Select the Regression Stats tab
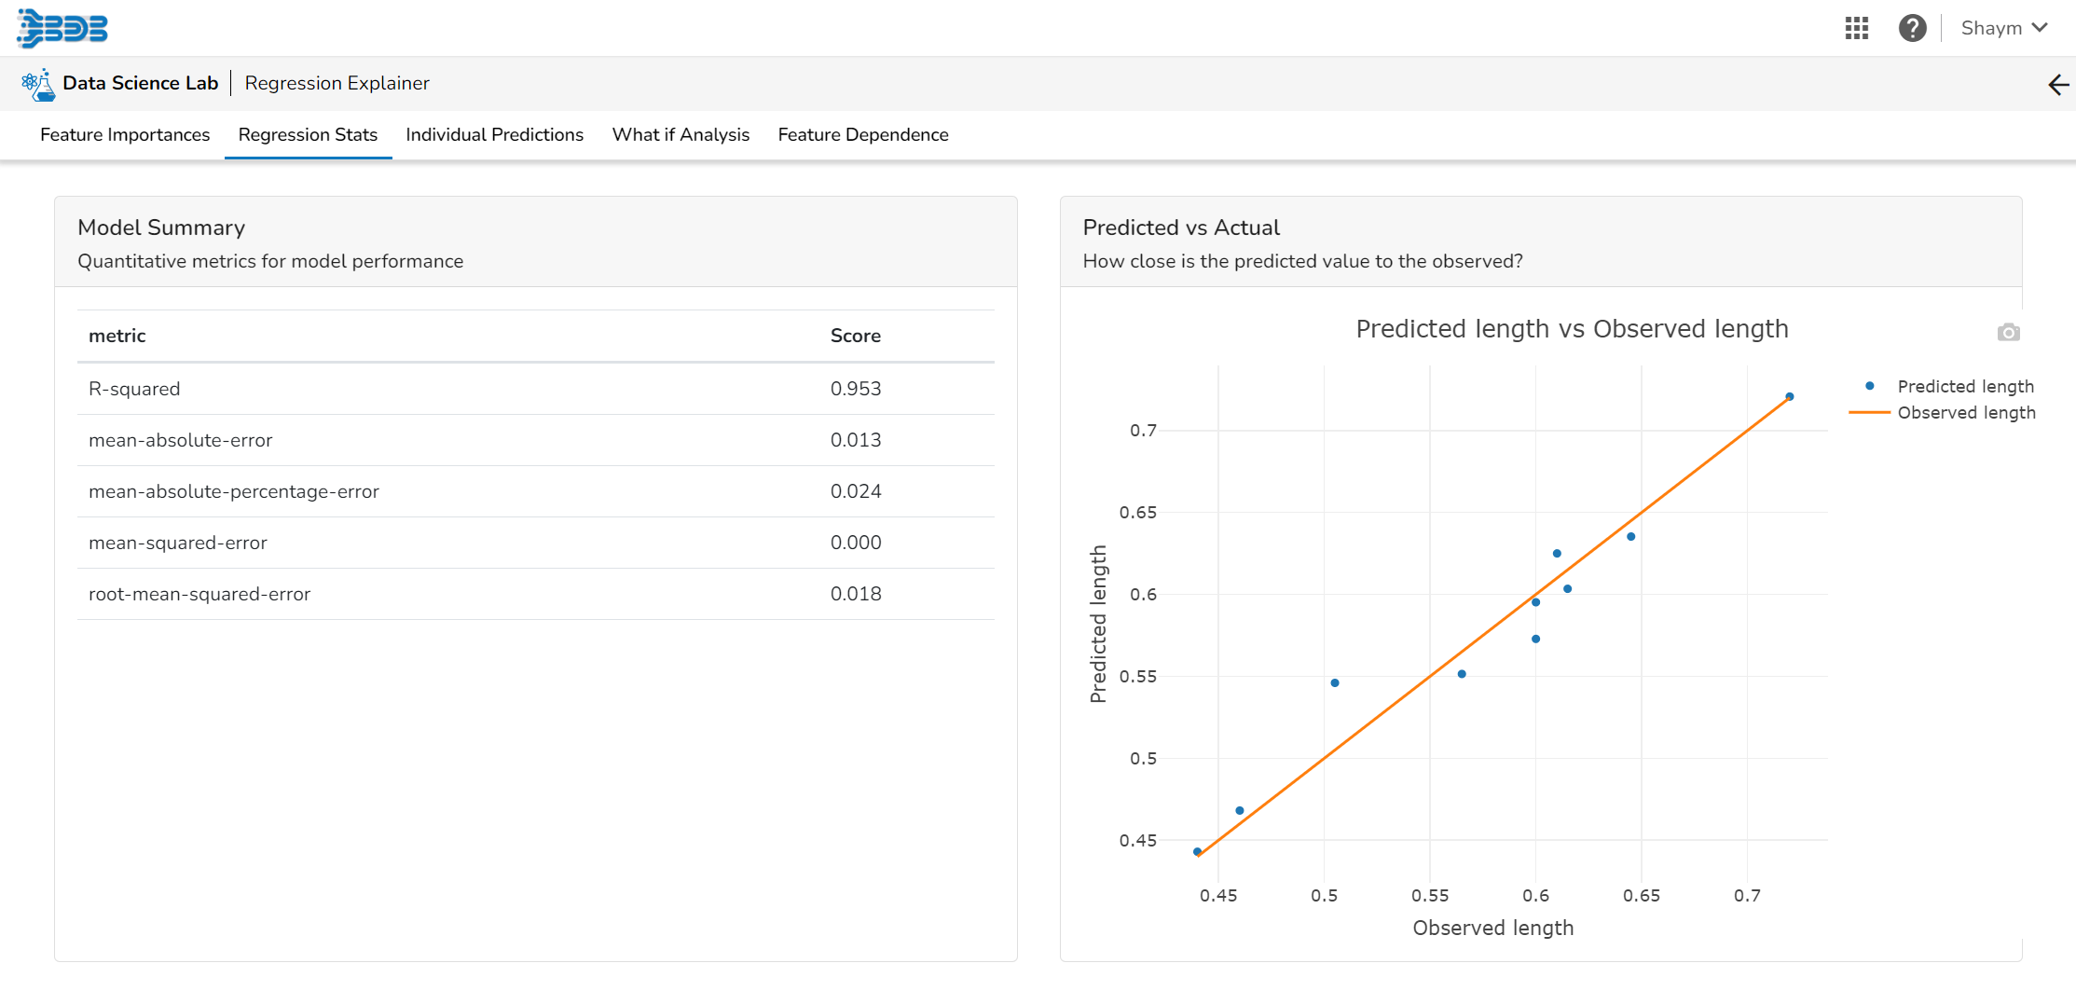The width and height of the screenshot is (2076, 991). click(x=308, y=134)
